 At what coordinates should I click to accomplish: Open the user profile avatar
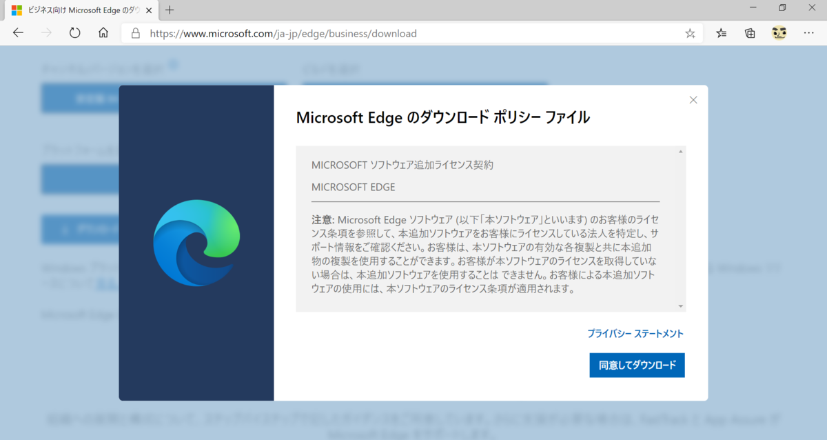click(x=779, y=33)
